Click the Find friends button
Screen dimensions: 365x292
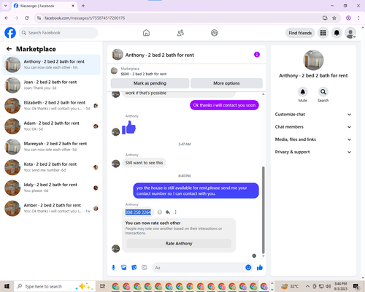click(x=300, y=33)
